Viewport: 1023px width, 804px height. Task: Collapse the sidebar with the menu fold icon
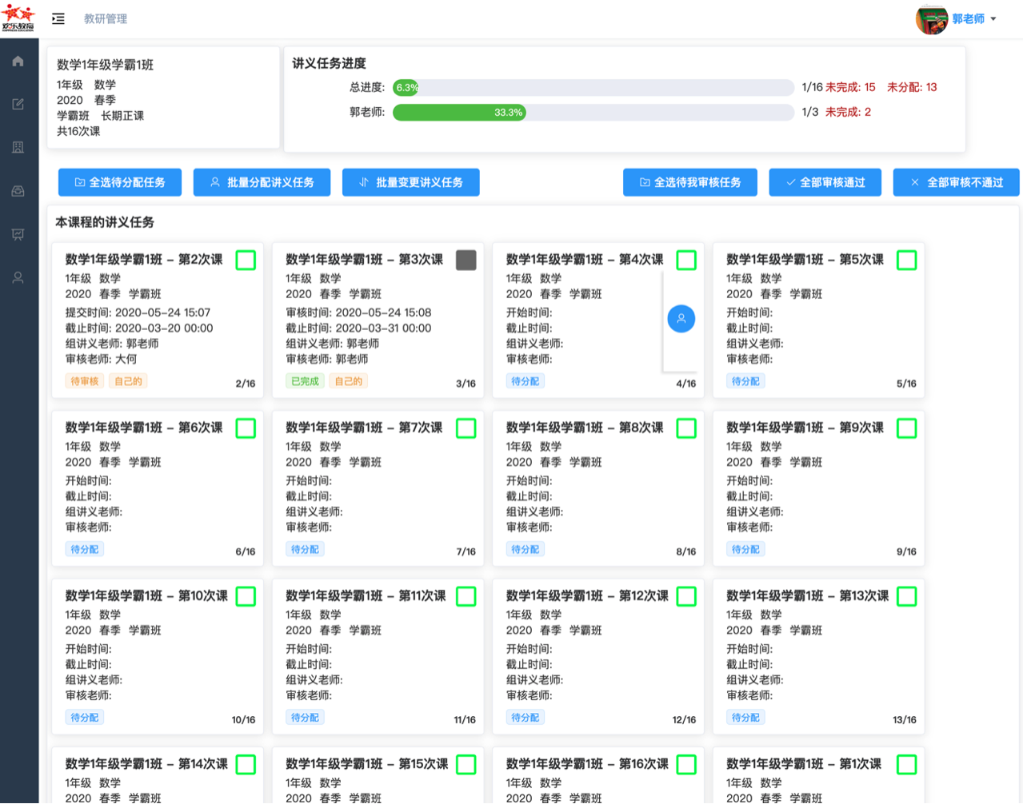pyautogui.click(x=58, y=18)
